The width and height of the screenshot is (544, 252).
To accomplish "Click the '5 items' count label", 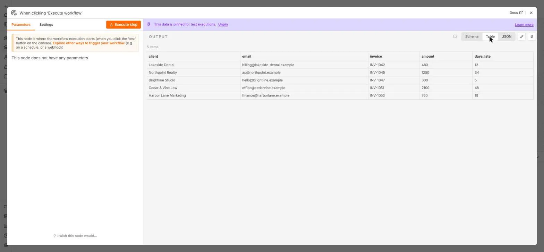I will (153, 47).
